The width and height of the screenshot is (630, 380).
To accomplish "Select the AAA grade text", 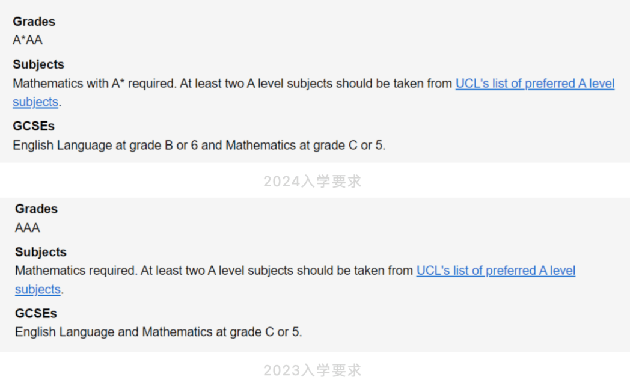I will 27,228.
